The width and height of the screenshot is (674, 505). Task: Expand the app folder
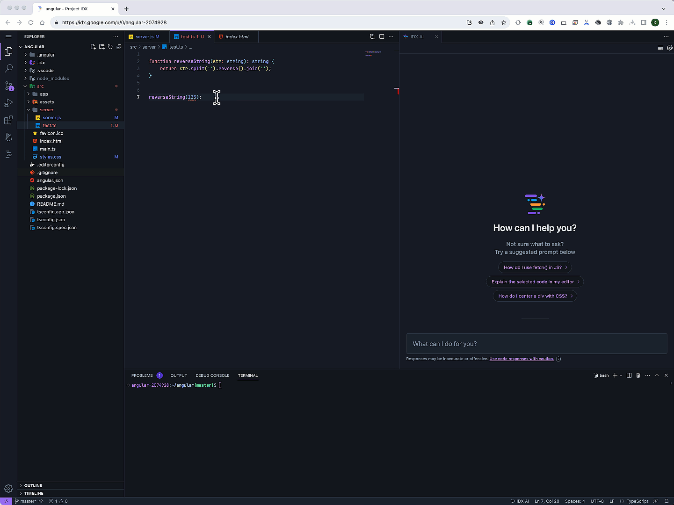click(43, 94)
